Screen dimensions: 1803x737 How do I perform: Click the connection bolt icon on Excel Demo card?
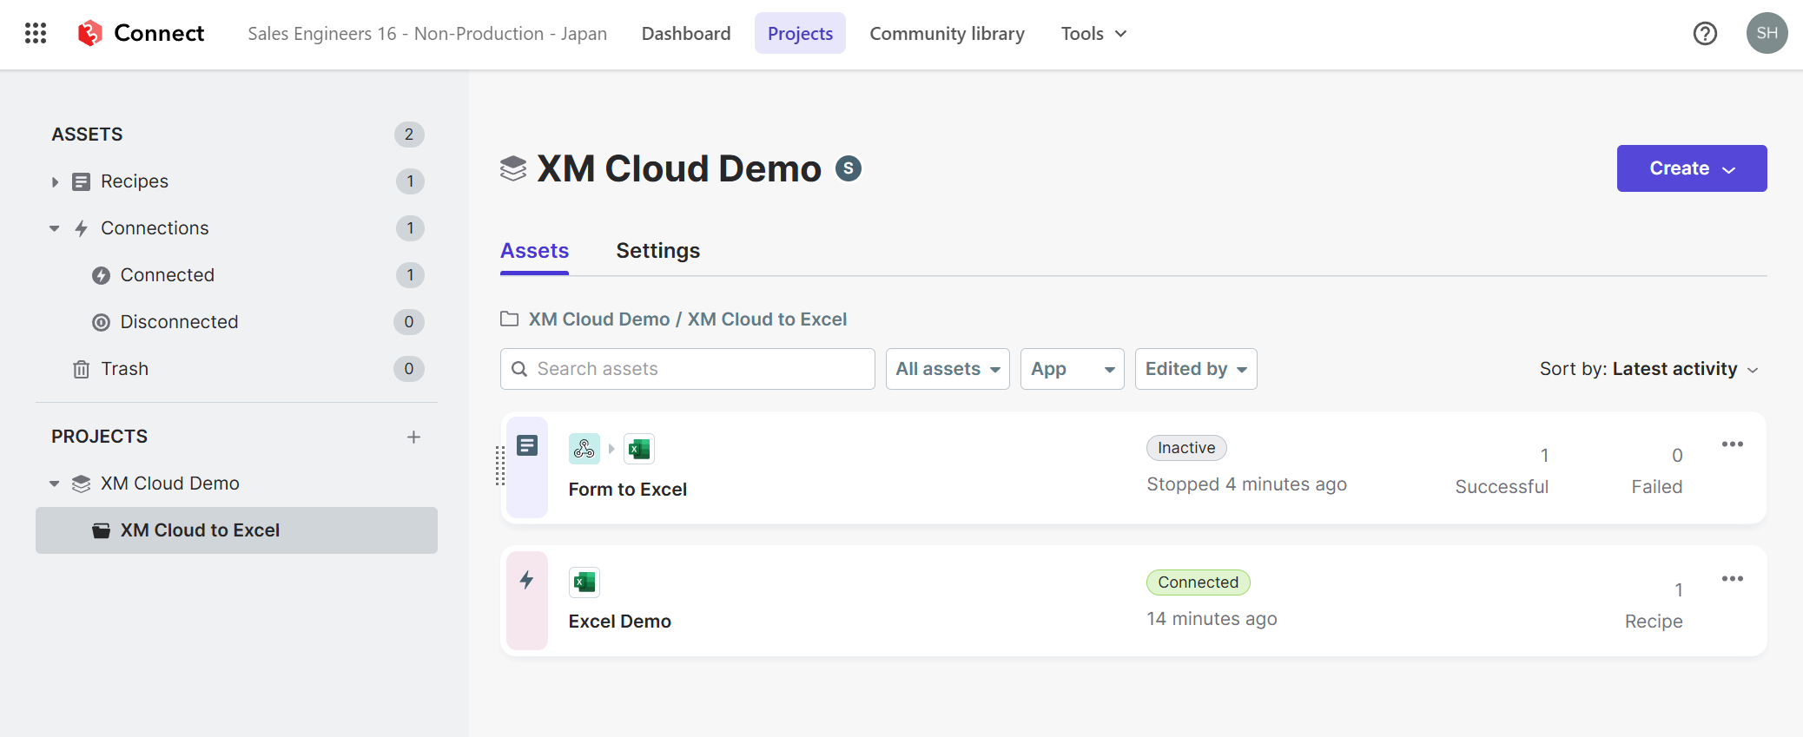(527, 580)
